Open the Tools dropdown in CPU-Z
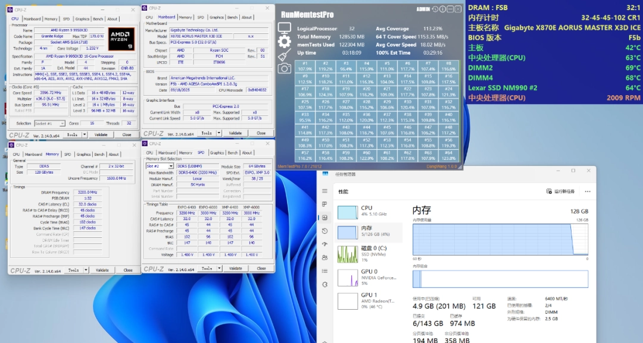 coord(208,268)
